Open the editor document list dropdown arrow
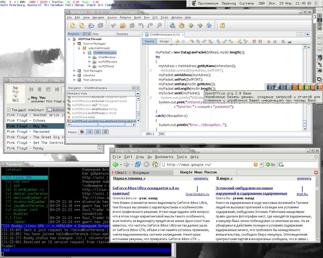The image size is (323, 258). (x=308, y=34)
